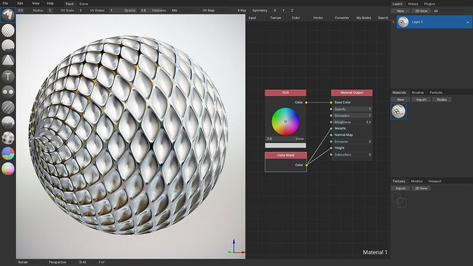This screenshot has width=473, height=266.
Task: Click Search in the node editor
Action: pyautogui.click(x=383, y=18)
